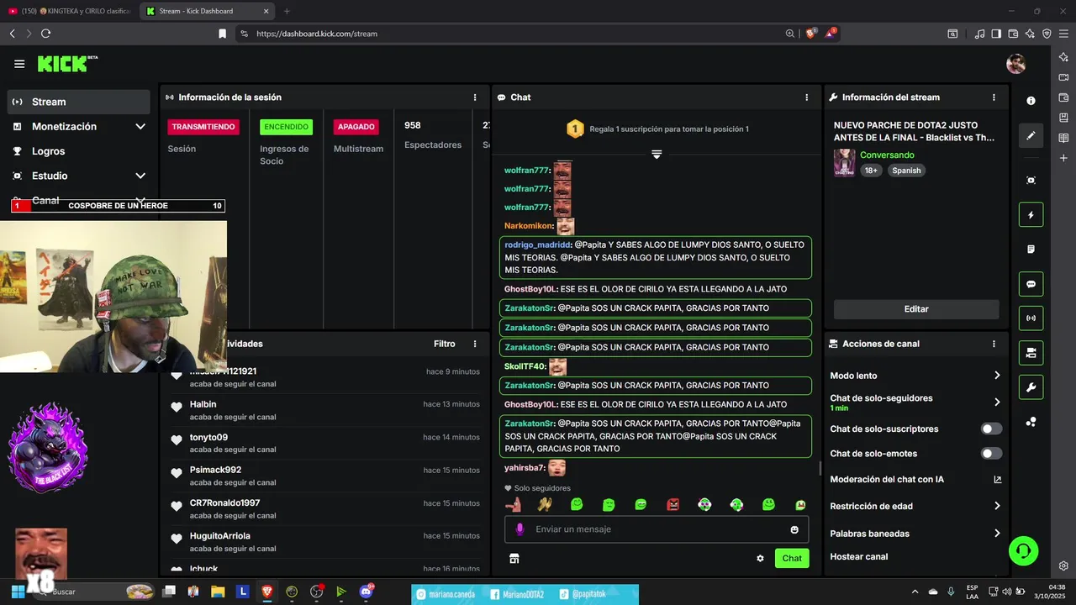Open the Información del stream panel three-dot menu
Screen dimensions: 1076x605
tap(994, 97)
